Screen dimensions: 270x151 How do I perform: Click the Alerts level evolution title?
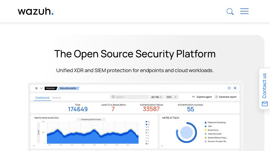click(47, 118)
